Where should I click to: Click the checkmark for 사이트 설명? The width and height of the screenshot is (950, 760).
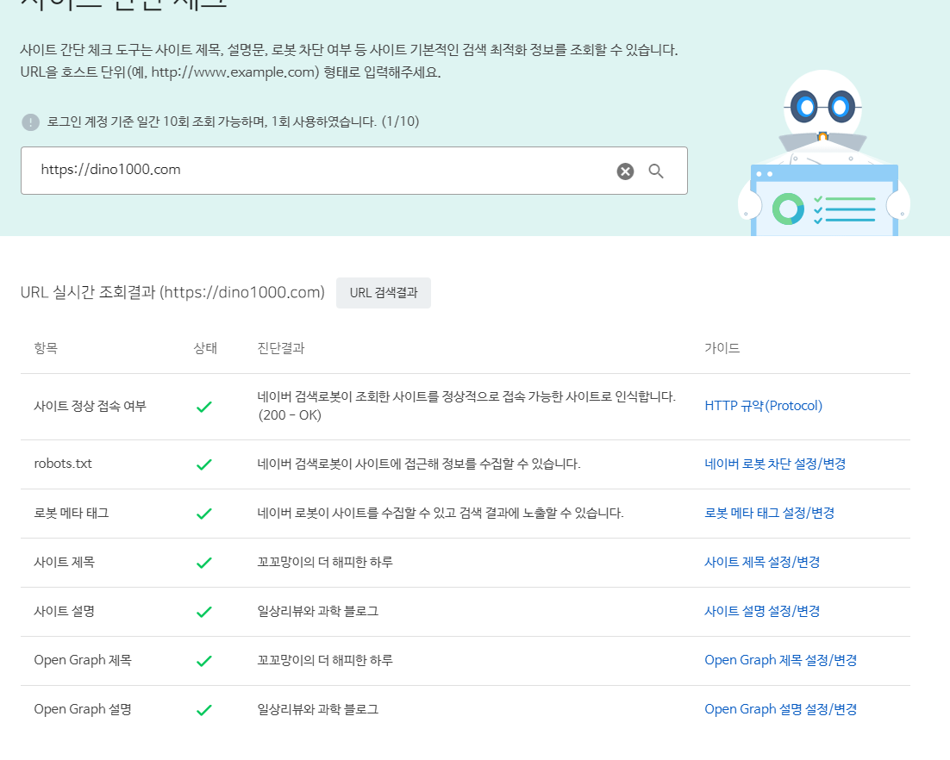click(x=204, y=611)
